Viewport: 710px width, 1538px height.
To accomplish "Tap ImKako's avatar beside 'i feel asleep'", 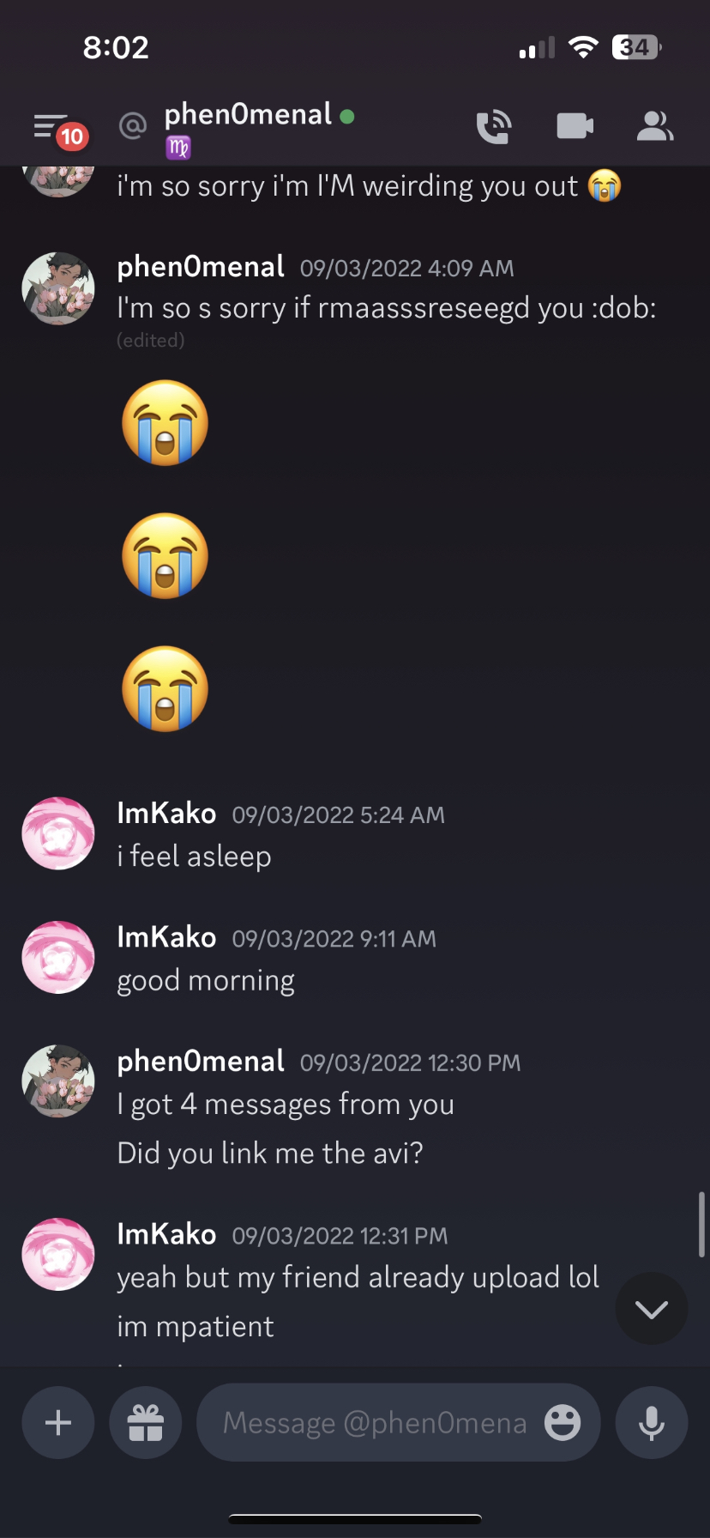I will (x=58, y=833).
